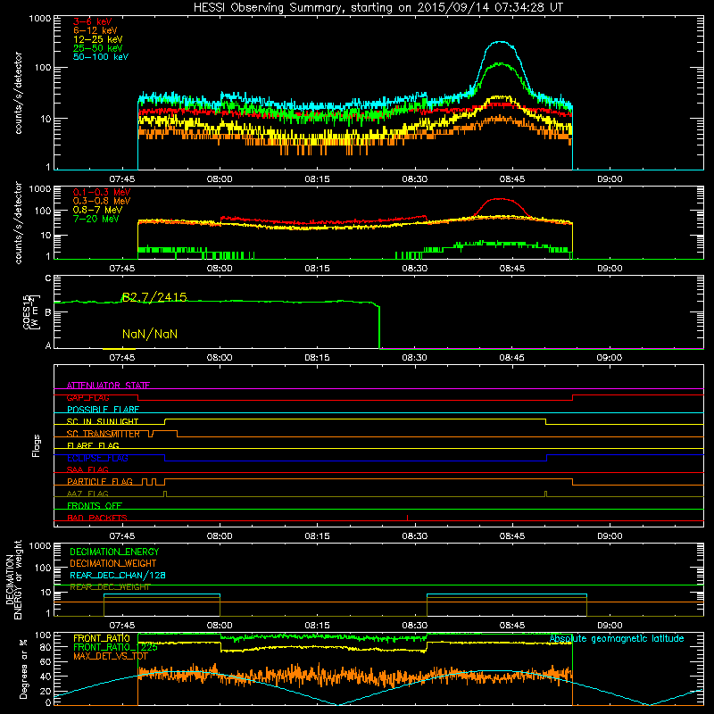Click the Flags axis label
This screenshot has height=714, width=714.
coord(37,445)
